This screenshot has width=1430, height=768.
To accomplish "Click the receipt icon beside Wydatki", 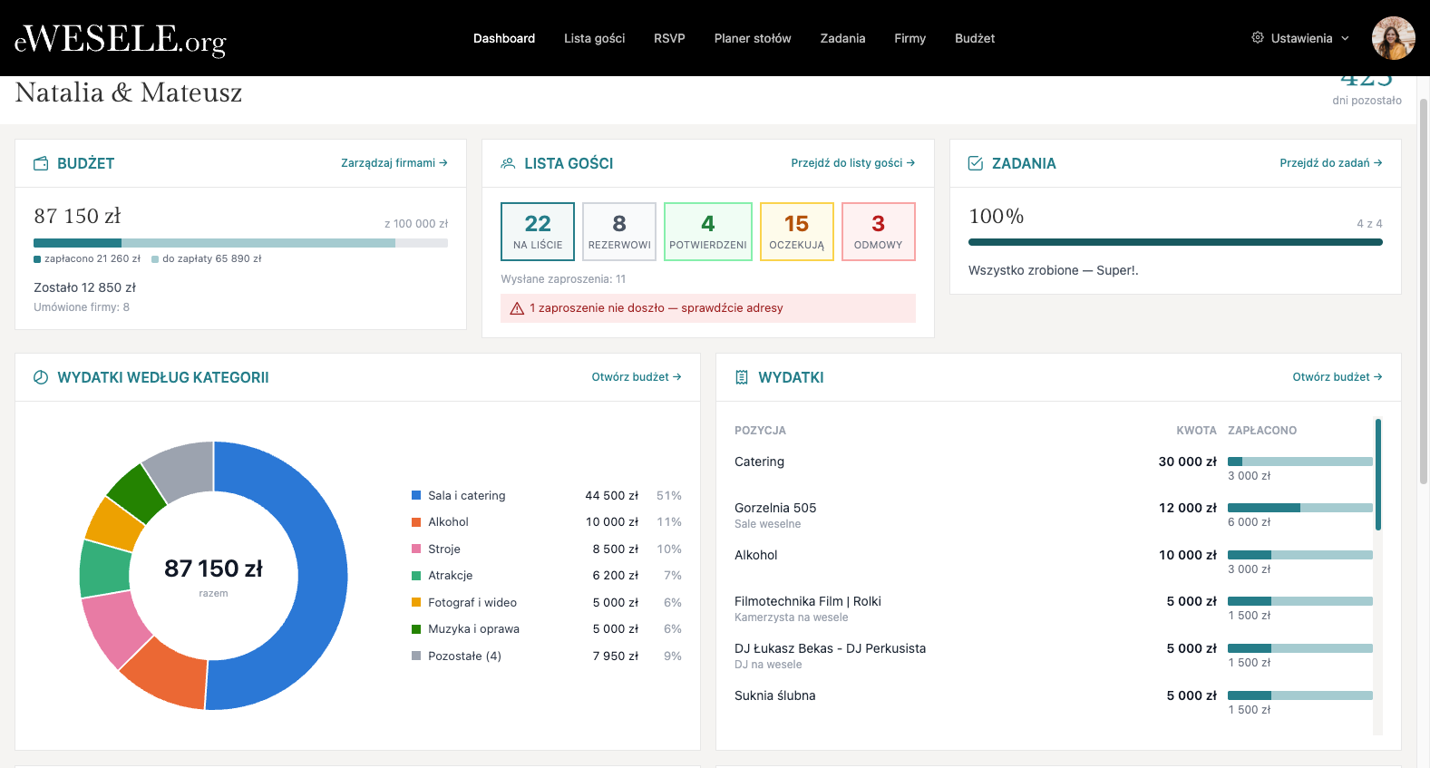I will [x=742, y=377].
